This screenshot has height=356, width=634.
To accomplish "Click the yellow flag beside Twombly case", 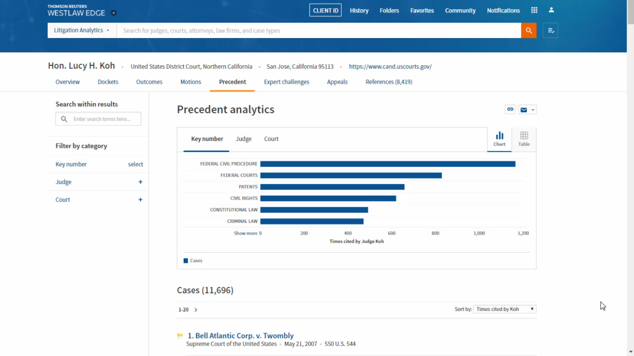I will point(180,336).
